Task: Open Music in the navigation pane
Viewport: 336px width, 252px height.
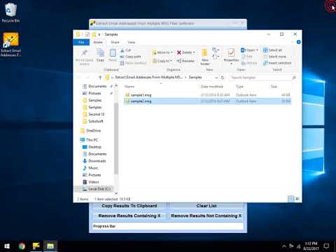Action: 90,168
